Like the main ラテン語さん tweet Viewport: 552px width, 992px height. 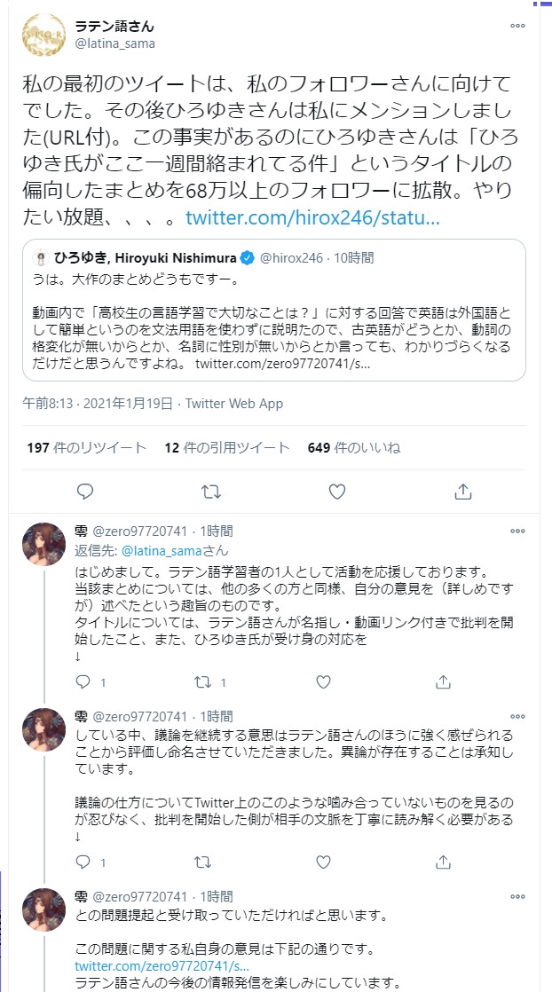point(337,491)
